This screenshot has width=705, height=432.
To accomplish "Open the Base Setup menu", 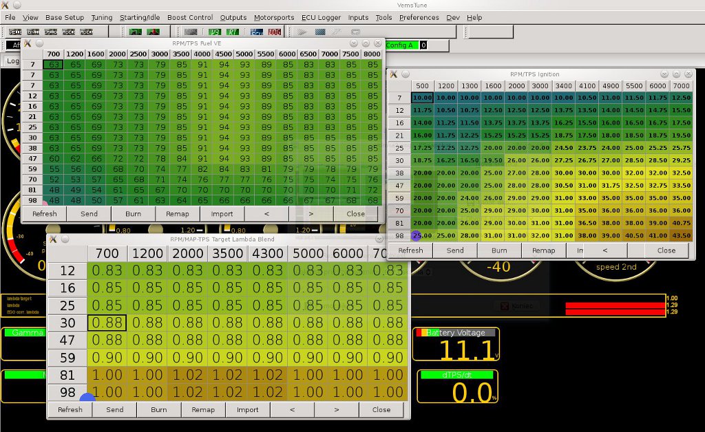I will click(65, 17).
